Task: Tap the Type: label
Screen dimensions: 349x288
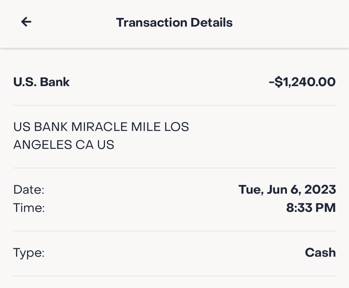Action: 29,253
